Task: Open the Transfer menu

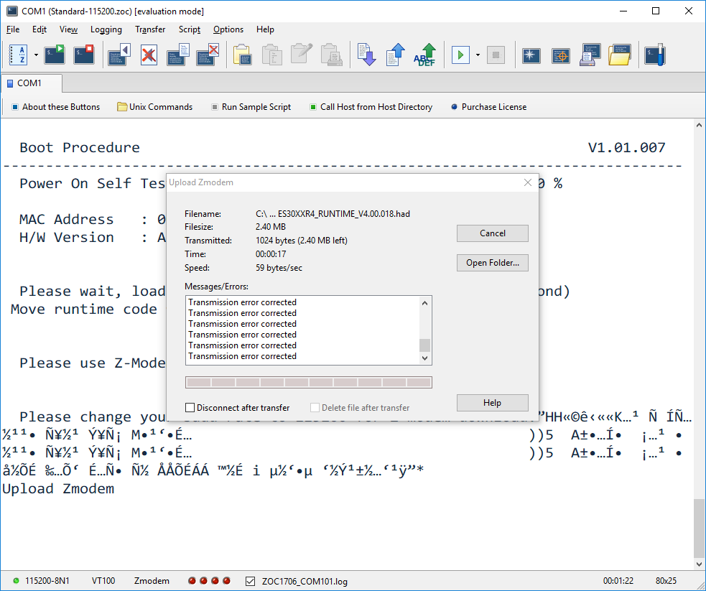Action: 150,29
